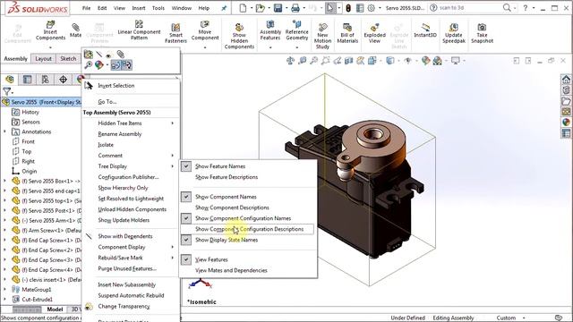This screenshot has width=573, height=322.
Task: Open ConfigurationManager tab icon
Action: pos(46,80)
